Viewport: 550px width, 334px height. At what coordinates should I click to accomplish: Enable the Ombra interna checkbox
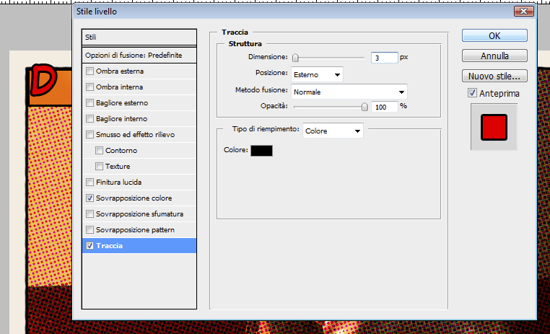[90, 87]
